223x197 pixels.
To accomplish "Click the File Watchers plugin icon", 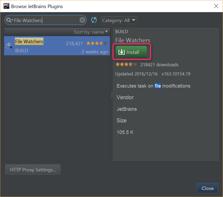I will [x=9, y=46].
